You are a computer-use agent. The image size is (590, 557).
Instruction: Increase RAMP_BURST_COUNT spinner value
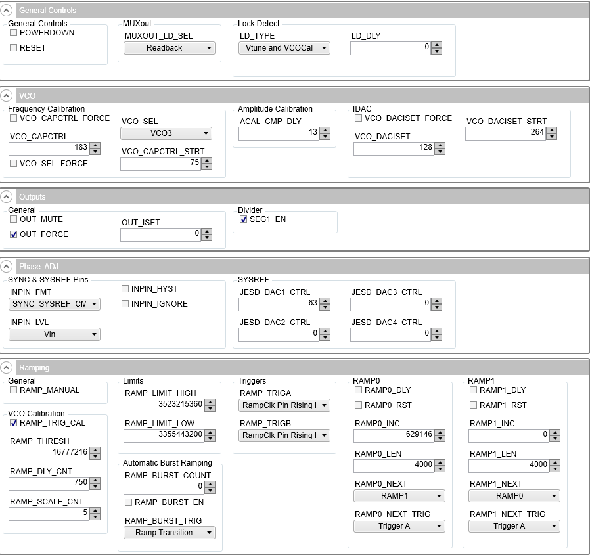210,484
